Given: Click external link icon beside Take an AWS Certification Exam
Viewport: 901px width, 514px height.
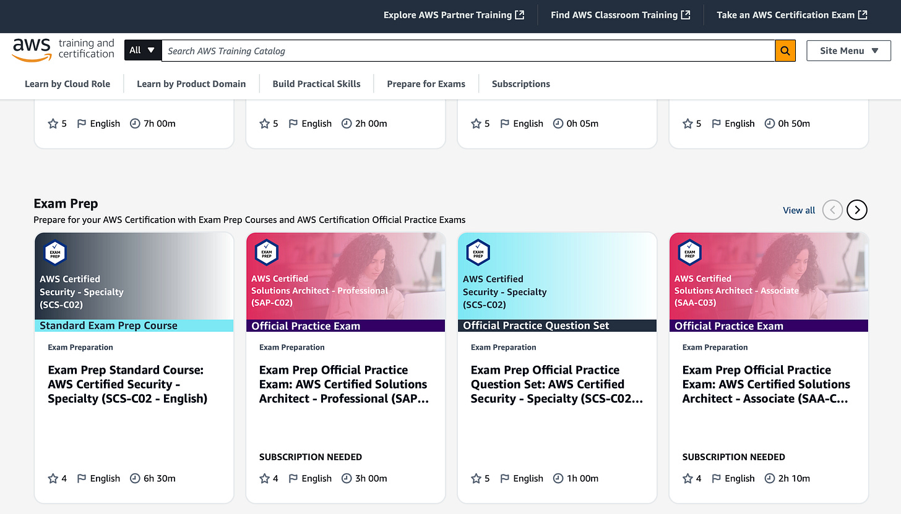Looking at the screenshot, I should coord(863,15).
